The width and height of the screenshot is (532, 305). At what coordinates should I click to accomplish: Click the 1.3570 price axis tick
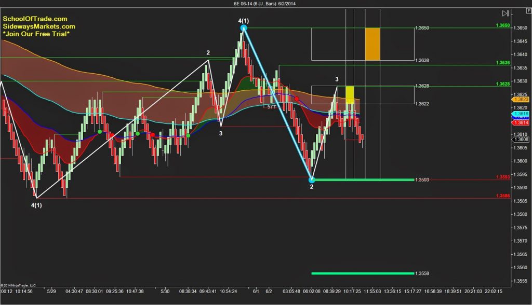point(521,241)
